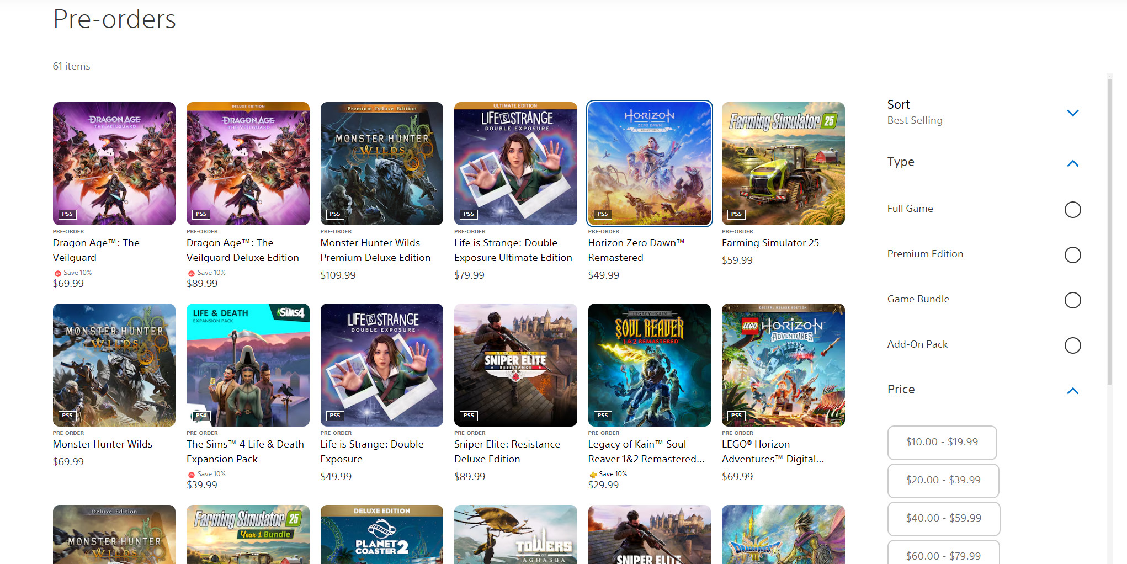Screen dimensions: 1127x564
Task: Click the Monster Hunter Wilds title link
Action: (x=103, y=444)
